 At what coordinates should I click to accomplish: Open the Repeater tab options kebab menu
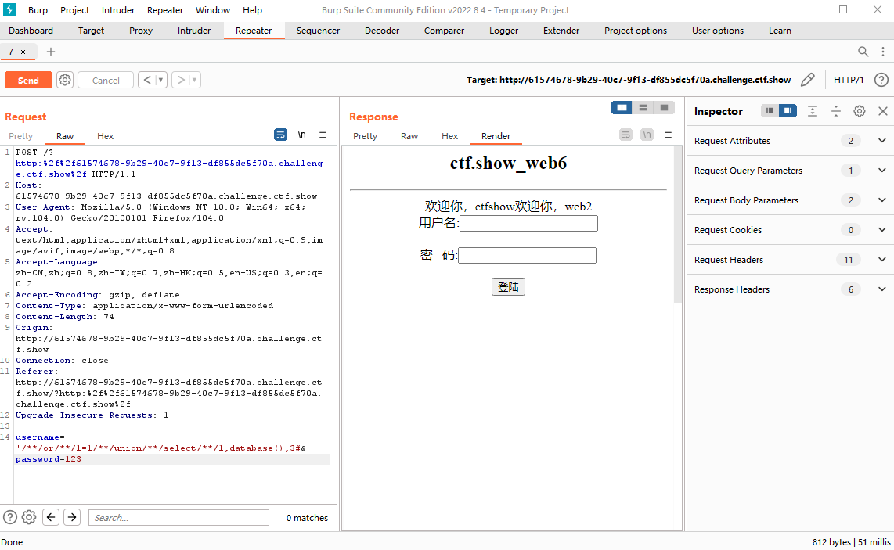882,52
